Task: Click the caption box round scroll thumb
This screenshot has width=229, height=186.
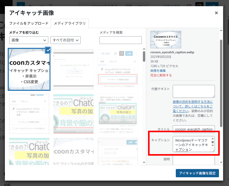Action: (x=213, y=142)
